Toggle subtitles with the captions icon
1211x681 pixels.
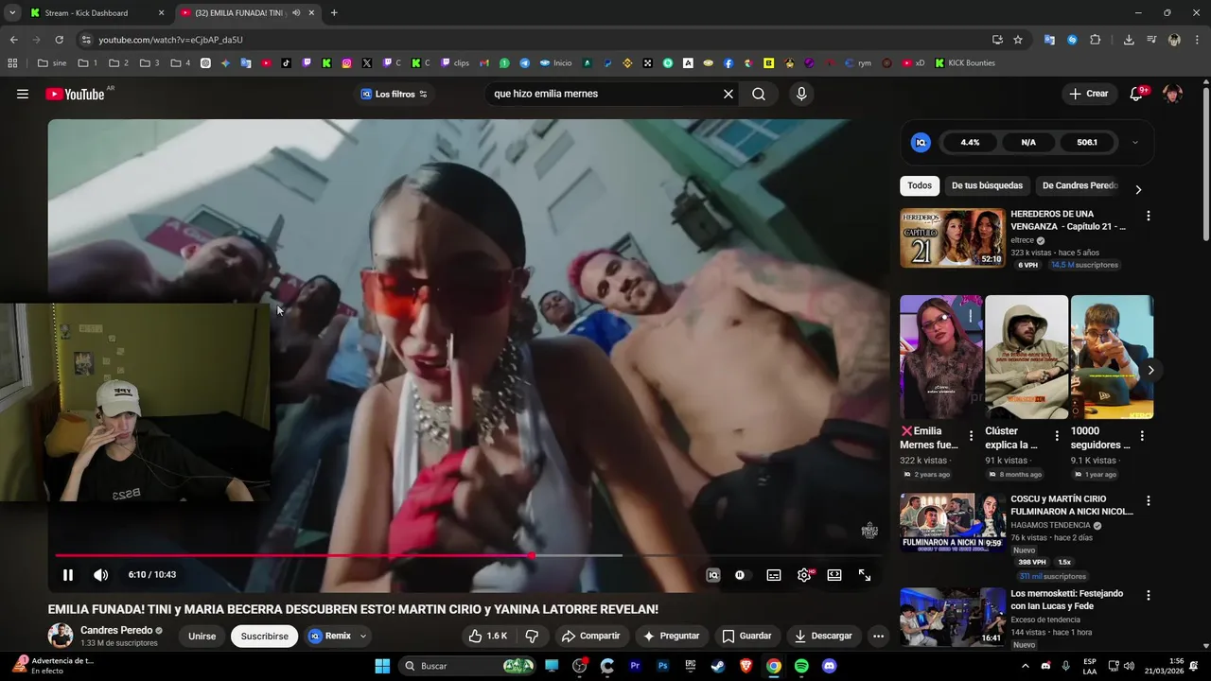pos(774,575)
